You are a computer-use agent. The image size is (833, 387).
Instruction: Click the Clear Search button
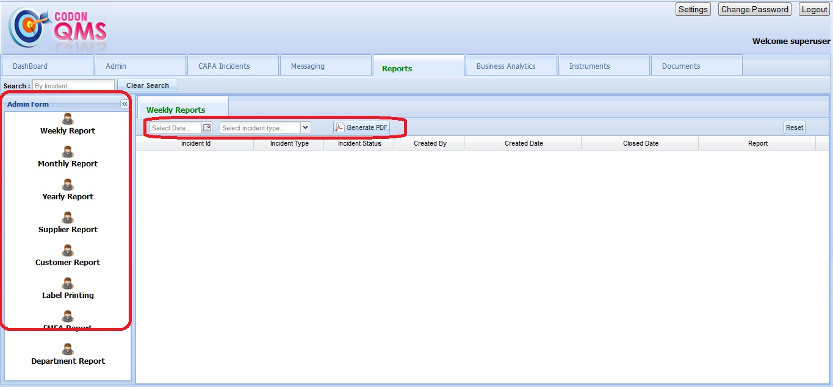pyautogui.click(x=148, y=85)
